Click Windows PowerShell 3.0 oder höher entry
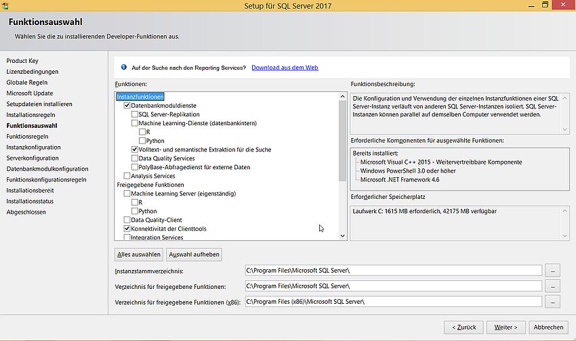This screenshot has height=341, width=576. (408, 171)
